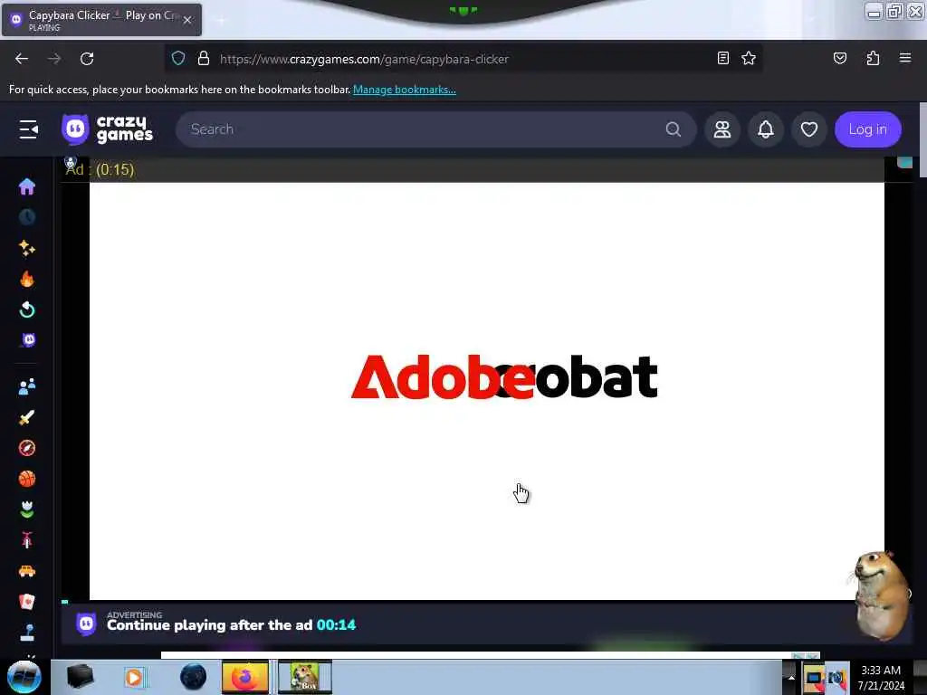The image size is (927, 695).
Task: Open the black box taskbar icon
Action: coord(80,677)
